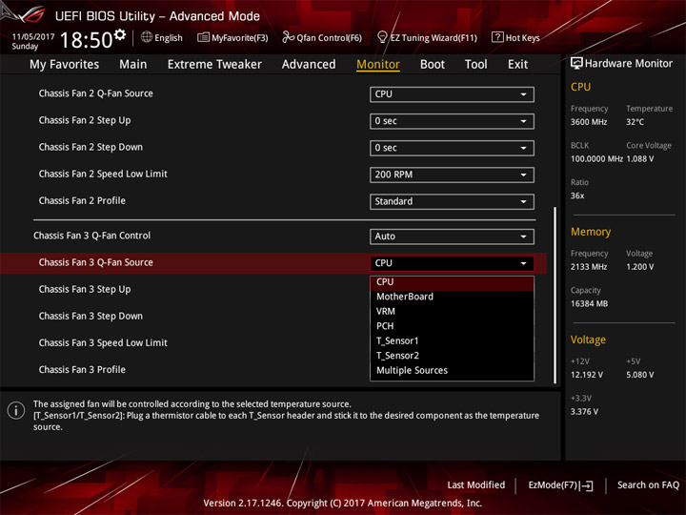This screenshot has height=515, width=686.
Task: Pick T_Sensor1 from the list
Action: point(452,340)
